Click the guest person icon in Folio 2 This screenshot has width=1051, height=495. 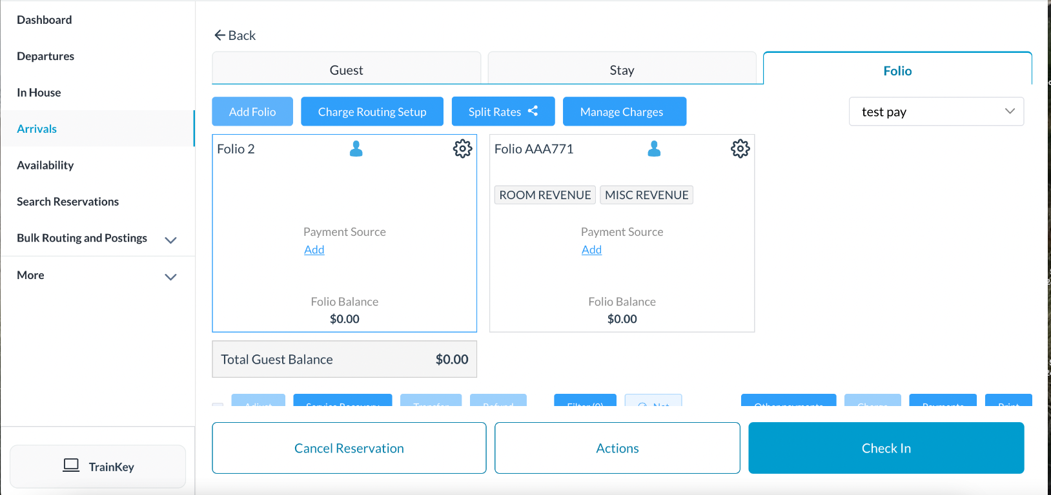click(x=356, y=149)
